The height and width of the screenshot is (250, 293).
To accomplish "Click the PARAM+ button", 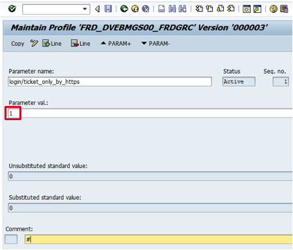I will pyautogui.click(x=116, y=44).
